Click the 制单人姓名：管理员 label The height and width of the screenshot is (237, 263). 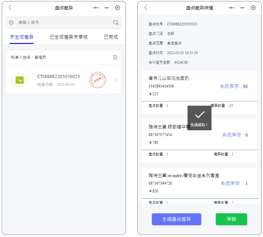pyautogui.click(x=29, y=57)
